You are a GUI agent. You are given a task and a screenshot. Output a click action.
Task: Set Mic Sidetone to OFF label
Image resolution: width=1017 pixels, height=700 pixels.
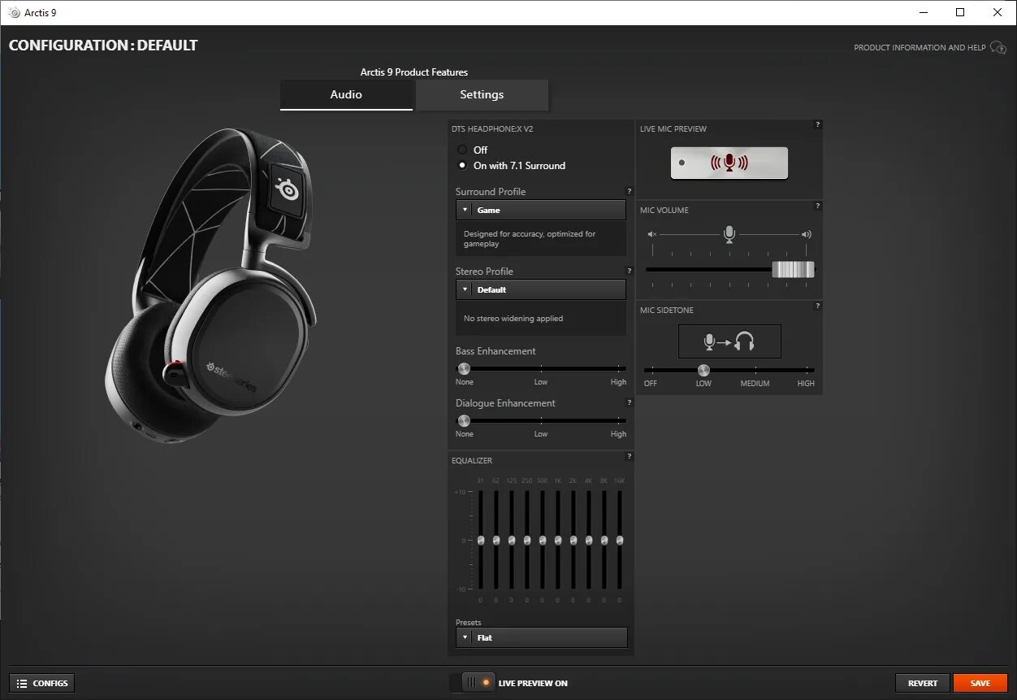point(651,383)
